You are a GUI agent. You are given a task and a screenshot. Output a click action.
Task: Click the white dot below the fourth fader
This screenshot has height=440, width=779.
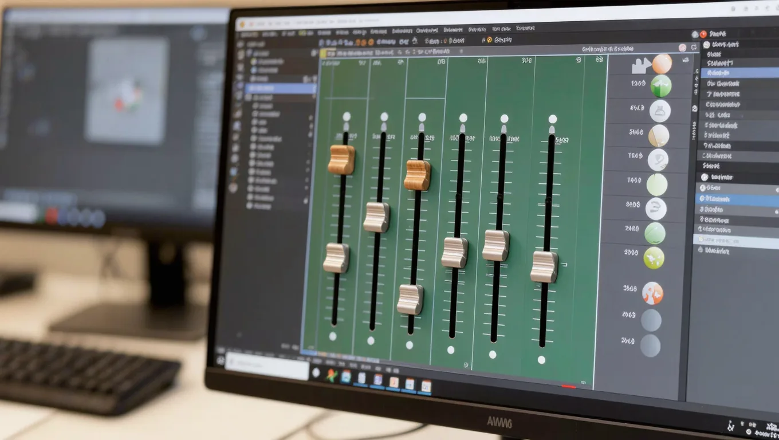pos(451,349)
